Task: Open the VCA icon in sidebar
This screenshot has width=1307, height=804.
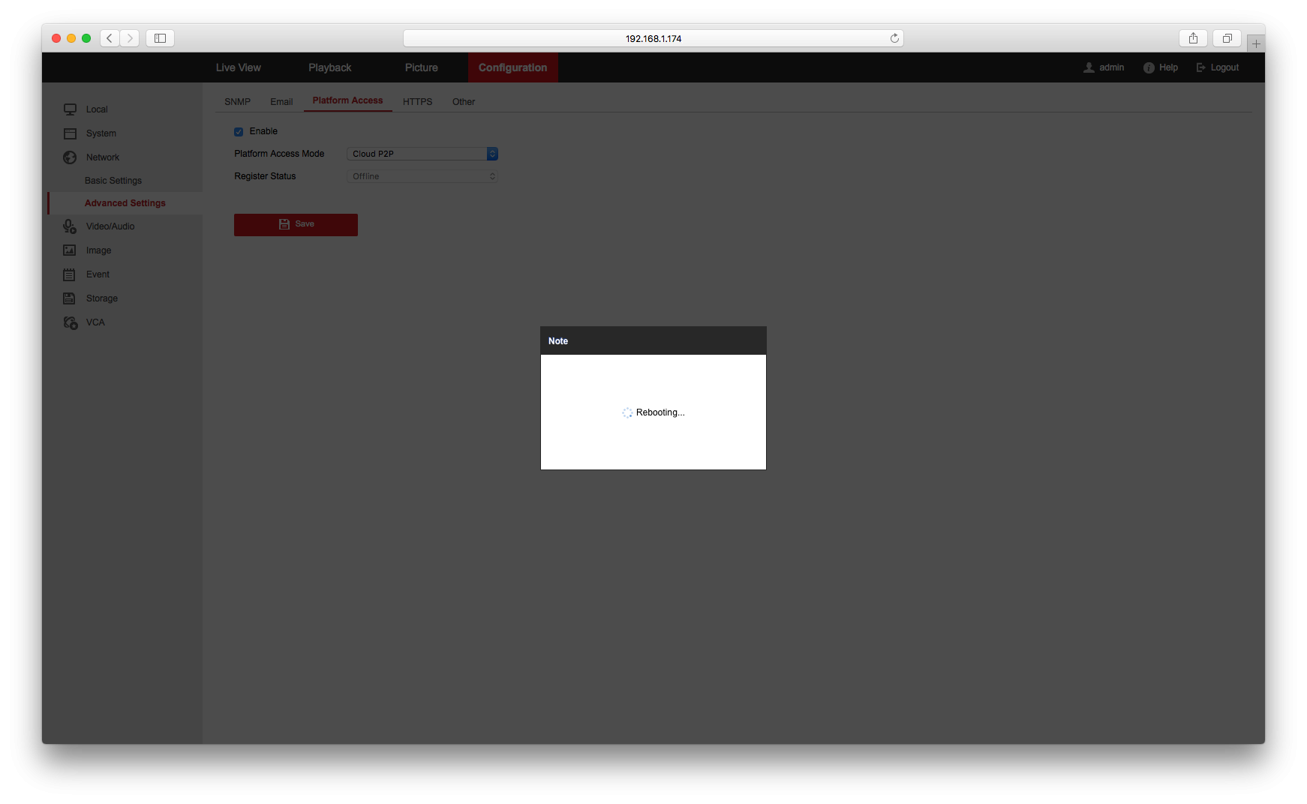Action: tap(71, 322)
